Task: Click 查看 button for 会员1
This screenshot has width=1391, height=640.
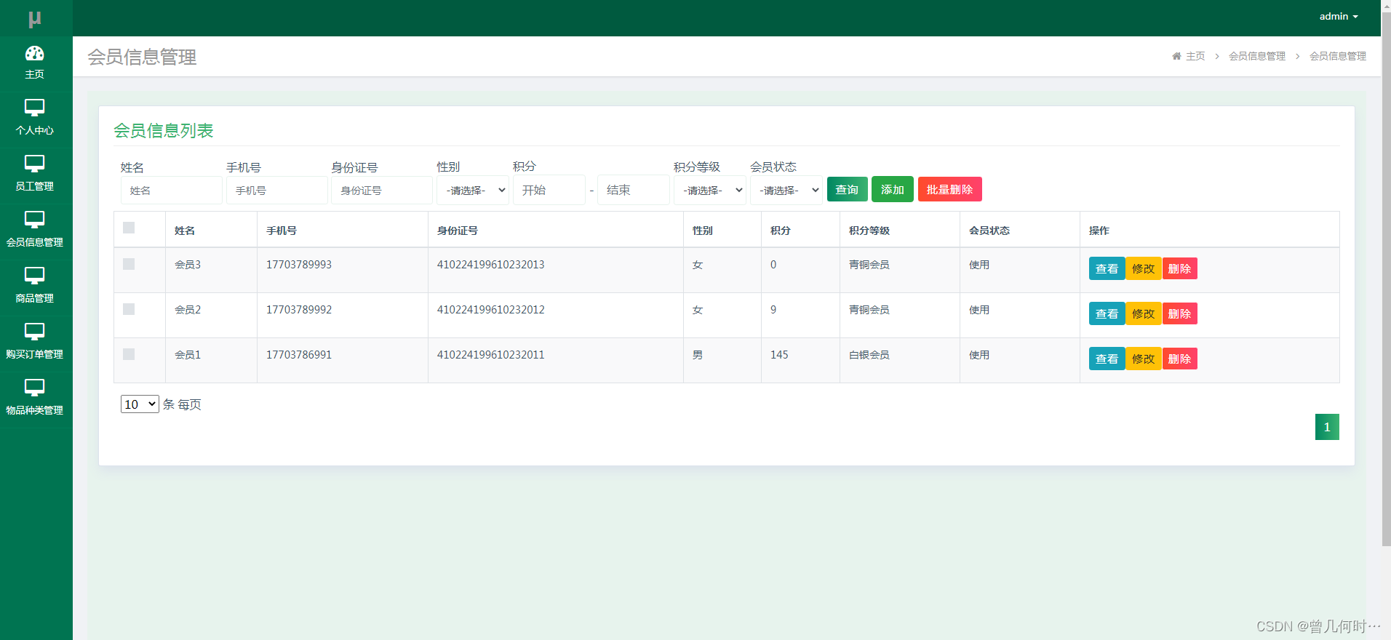Action: (1107, 359)
